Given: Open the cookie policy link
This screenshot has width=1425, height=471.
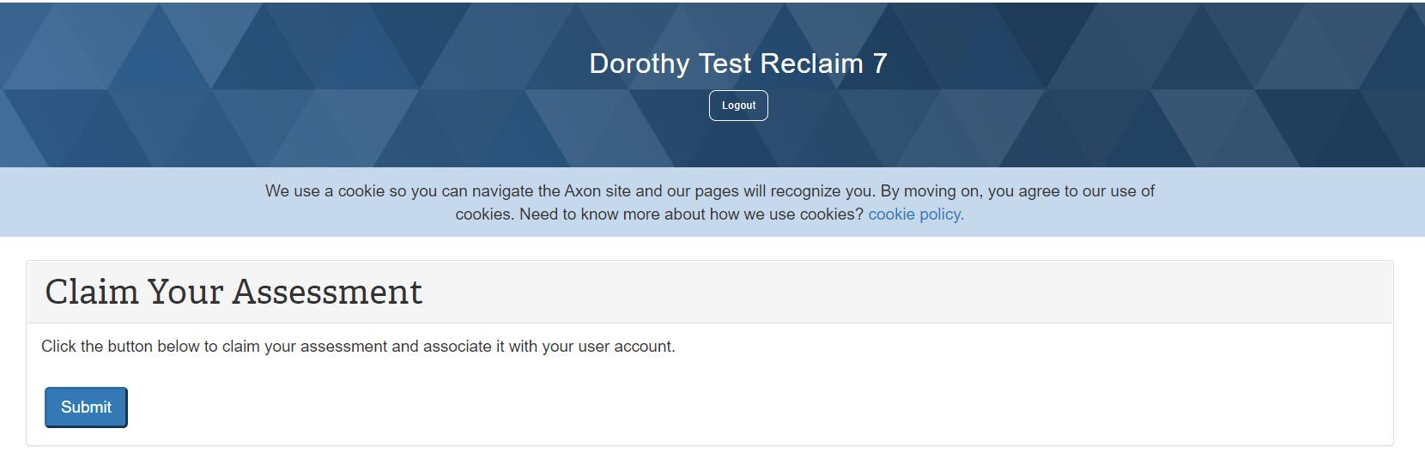Looking at the screenshot, I should 915,214.
